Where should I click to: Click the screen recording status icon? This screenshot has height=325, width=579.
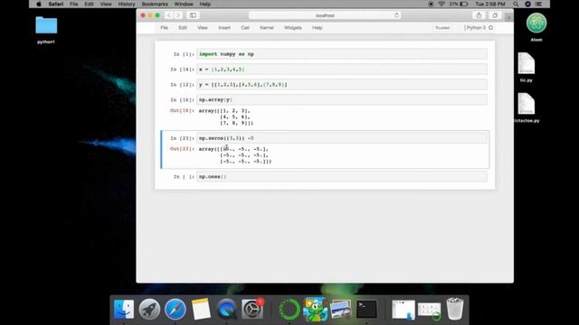point(431,4)
